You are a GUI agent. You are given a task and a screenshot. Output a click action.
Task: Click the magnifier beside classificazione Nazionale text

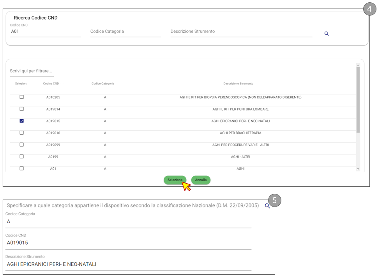(x=267, y=206)
